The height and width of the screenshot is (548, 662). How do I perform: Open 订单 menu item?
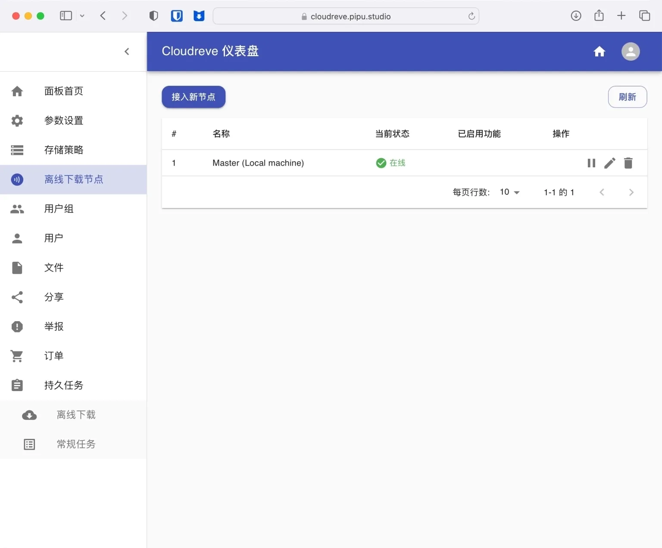[x=73, y=356]
